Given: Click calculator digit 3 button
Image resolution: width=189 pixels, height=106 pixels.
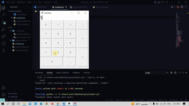Looking at the screenshot, I should pos(70,52).
